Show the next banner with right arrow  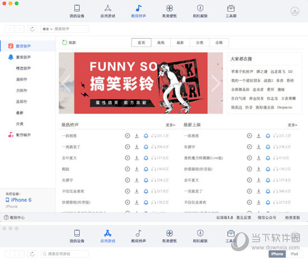pyautogui.click(x=216, y=83)
